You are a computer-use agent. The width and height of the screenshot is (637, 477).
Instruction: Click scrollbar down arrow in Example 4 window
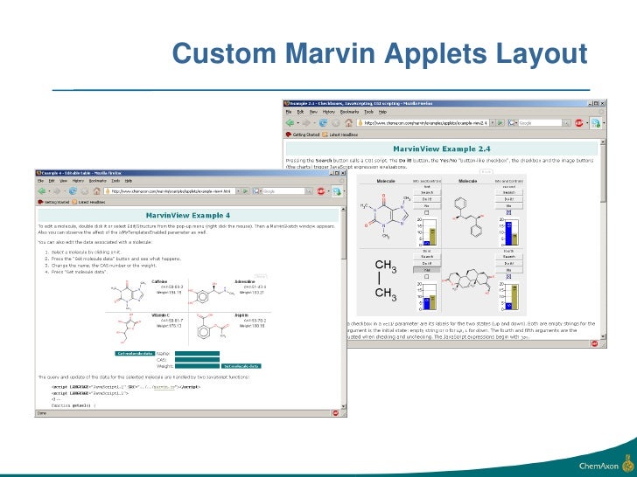coord(344,406)
